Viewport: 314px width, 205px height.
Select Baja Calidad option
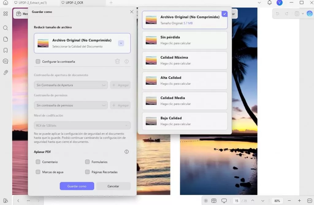(x=185, y=121)
